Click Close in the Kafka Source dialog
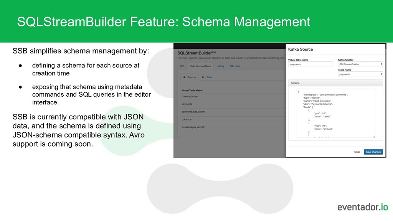 (x=357, y=152)
